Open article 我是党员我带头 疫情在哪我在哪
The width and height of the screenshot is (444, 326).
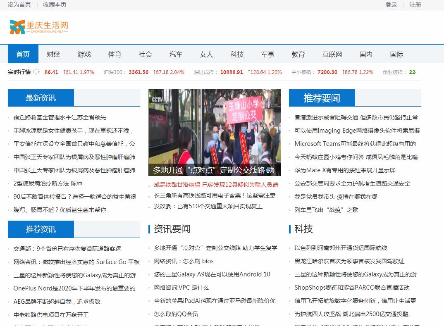(x=336, y=197)
